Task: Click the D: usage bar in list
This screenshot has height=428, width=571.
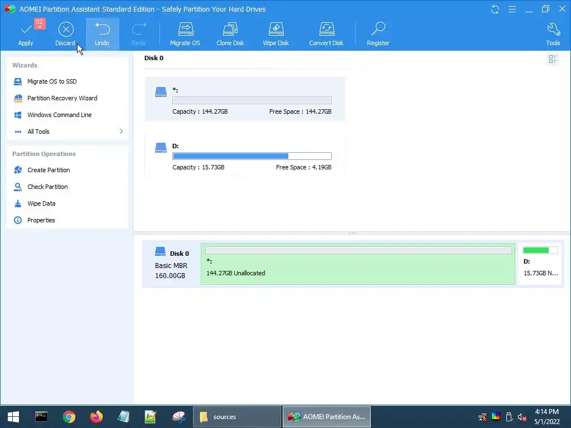Action: pos(252,156)
